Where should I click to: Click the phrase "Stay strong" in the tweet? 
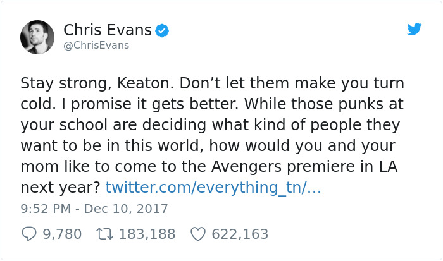[56, 83]
